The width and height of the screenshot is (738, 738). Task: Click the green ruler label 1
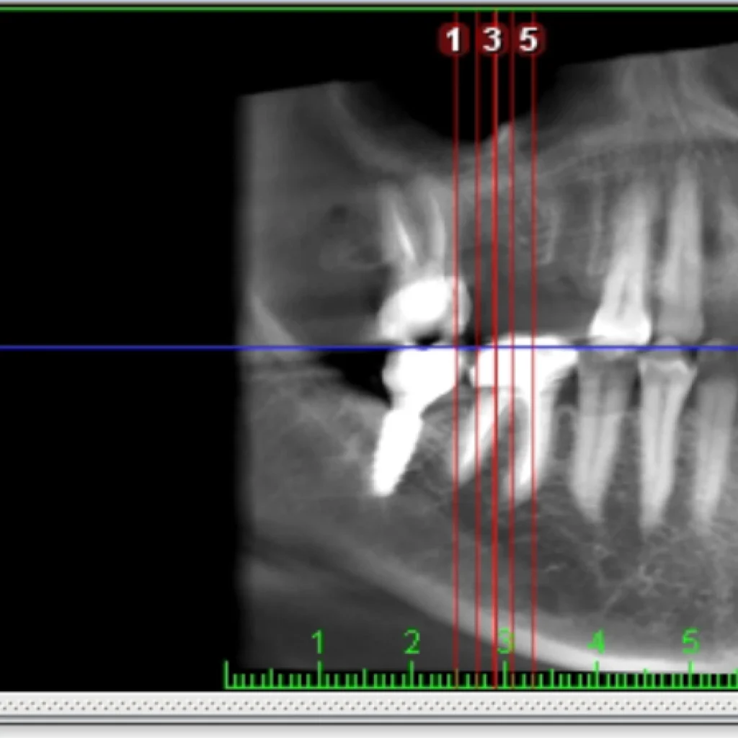pyautogui.click(x=319, y=641)
